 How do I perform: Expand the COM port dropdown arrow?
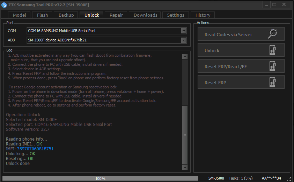pos(184,31)
